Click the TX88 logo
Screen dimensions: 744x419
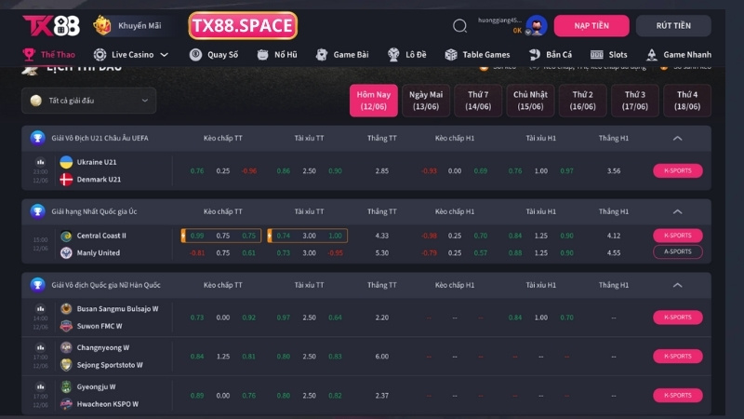(51, 26)
